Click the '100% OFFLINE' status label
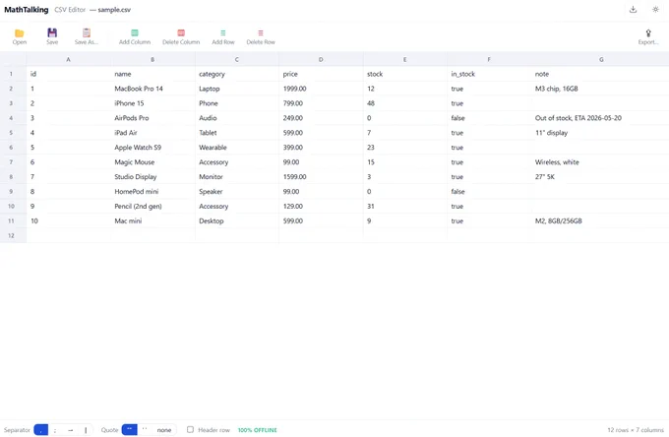 coord(258,430)
